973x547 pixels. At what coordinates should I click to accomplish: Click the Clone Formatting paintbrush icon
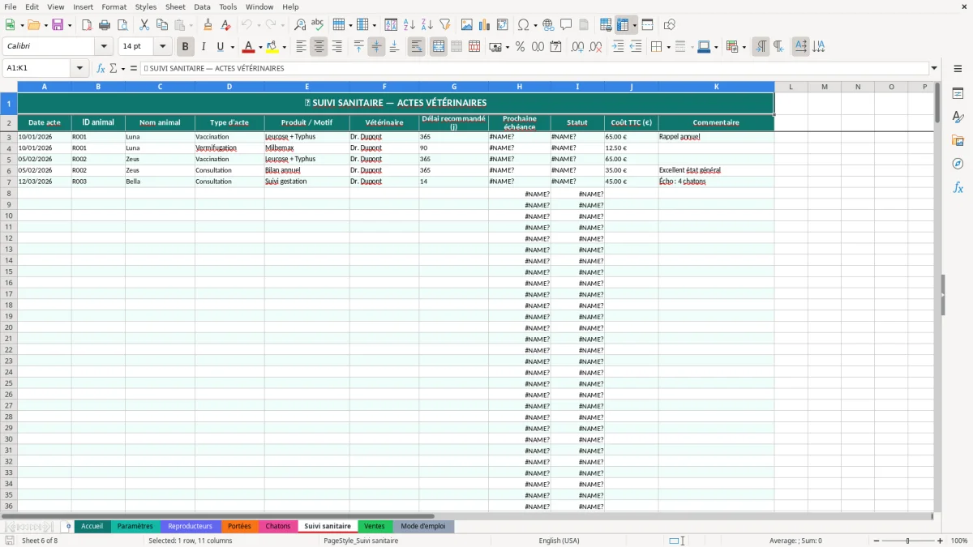coord(208,25)
